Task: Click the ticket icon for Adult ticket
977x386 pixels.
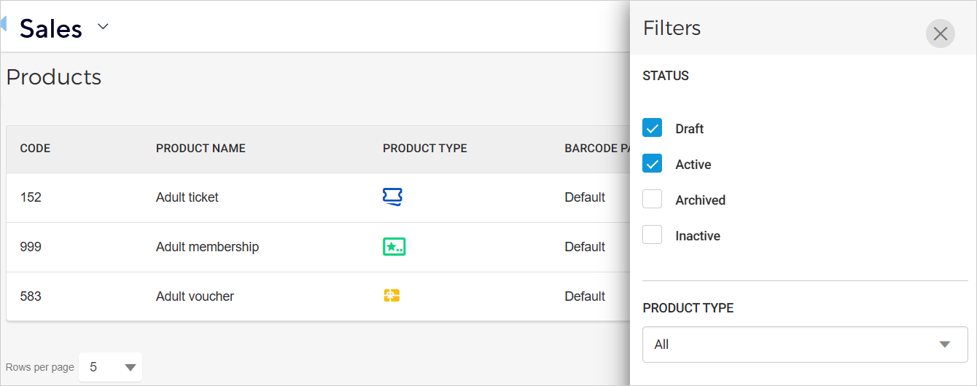Action: click(393, 197)
